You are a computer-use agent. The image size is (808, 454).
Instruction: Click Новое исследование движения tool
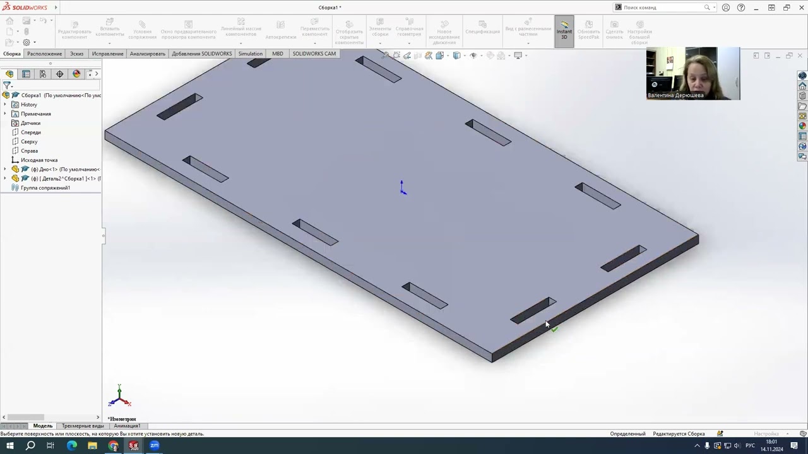[x=444, y=32]
